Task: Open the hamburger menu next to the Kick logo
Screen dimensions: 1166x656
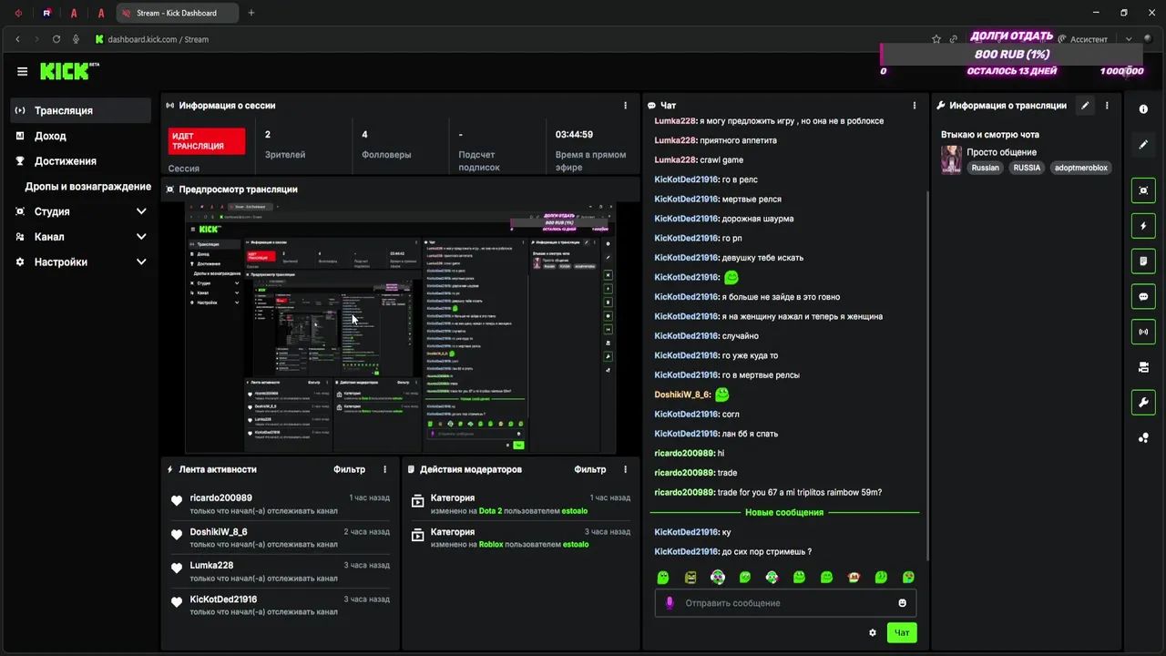Action: (22, 71)
